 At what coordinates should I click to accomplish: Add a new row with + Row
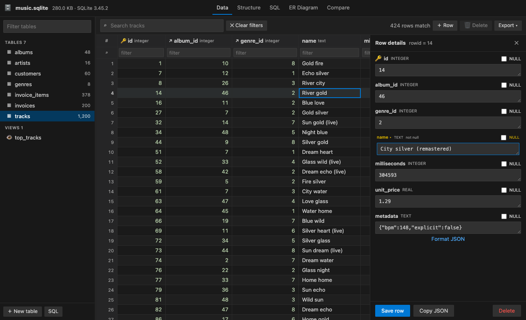445,25
